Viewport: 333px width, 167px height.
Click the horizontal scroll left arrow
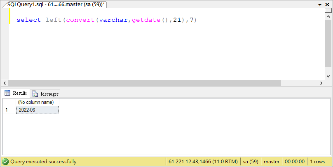5,83
